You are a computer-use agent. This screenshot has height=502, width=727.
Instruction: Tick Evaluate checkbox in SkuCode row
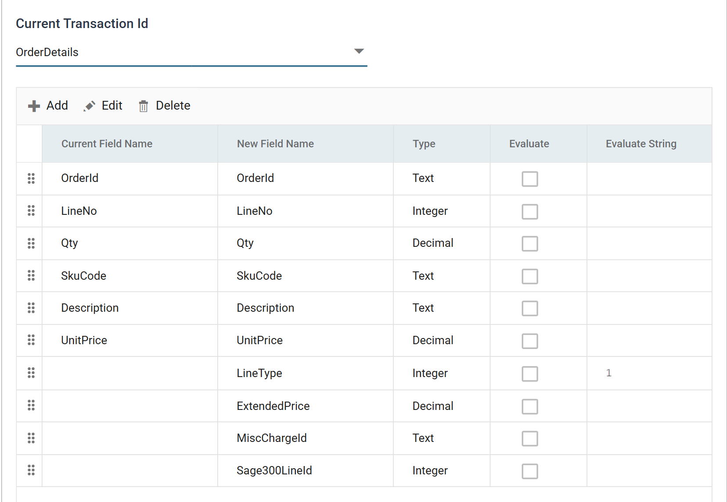coord(530,277)
